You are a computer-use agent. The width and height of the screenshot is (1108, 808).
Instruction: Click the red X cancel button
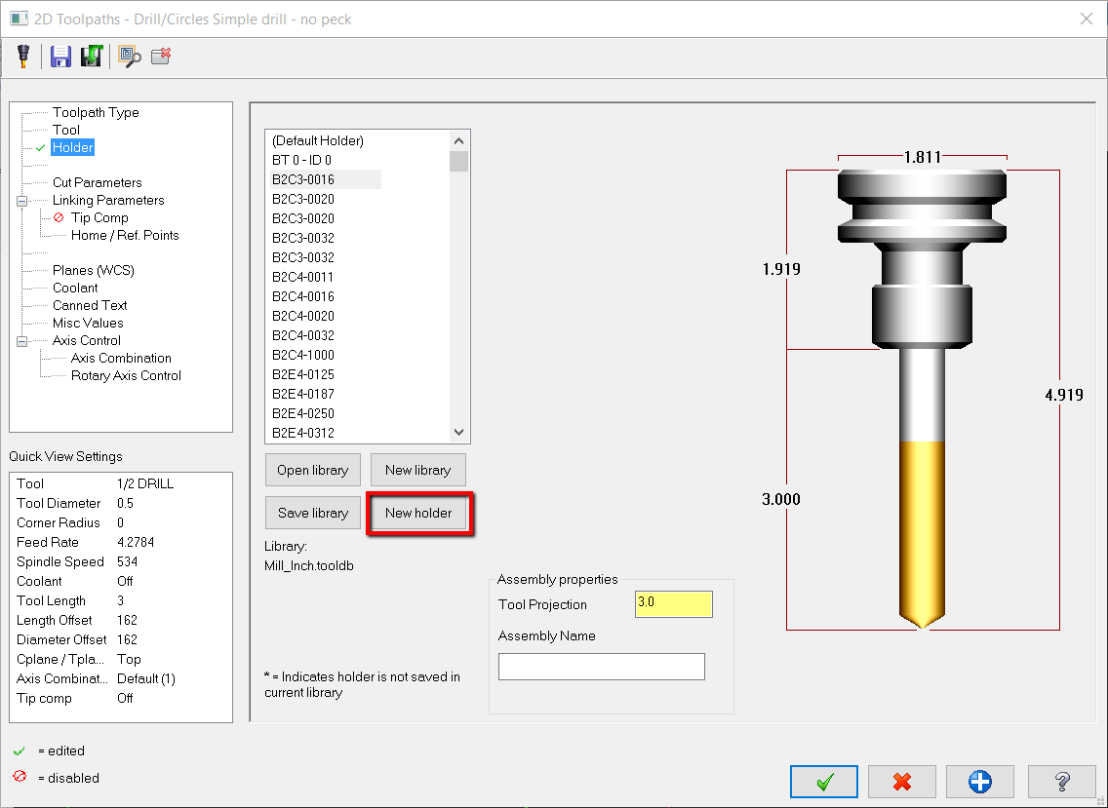click(901, 781)
